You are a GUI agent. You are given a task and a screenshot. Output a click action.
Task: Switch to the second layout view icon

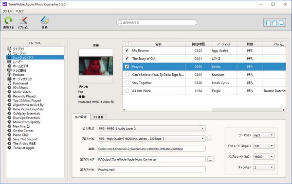pyautogui.click(x=274, y=23)
